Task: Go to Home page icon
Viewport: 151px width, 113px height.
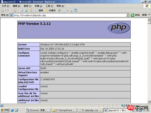Action: [x=31, y=11]
